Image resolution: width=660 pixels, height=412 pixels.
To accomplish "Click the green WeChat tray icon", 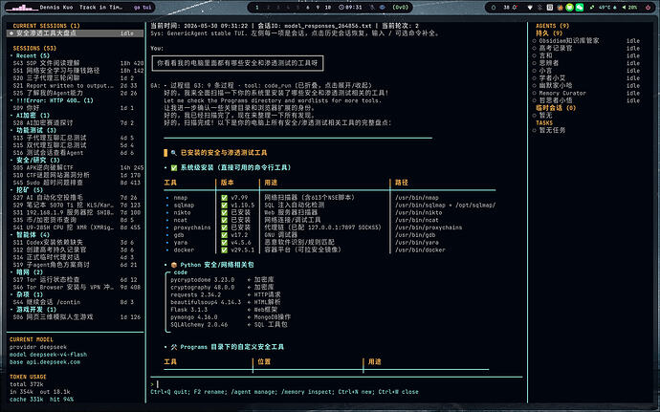I will click(580, 7).
